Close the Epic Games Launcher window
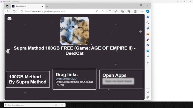 coord(62,105)
